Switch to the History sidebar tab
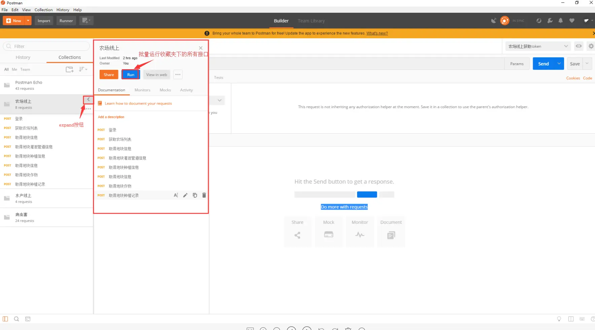The width and height of the screenshot is (595, 330). point(23,57)
